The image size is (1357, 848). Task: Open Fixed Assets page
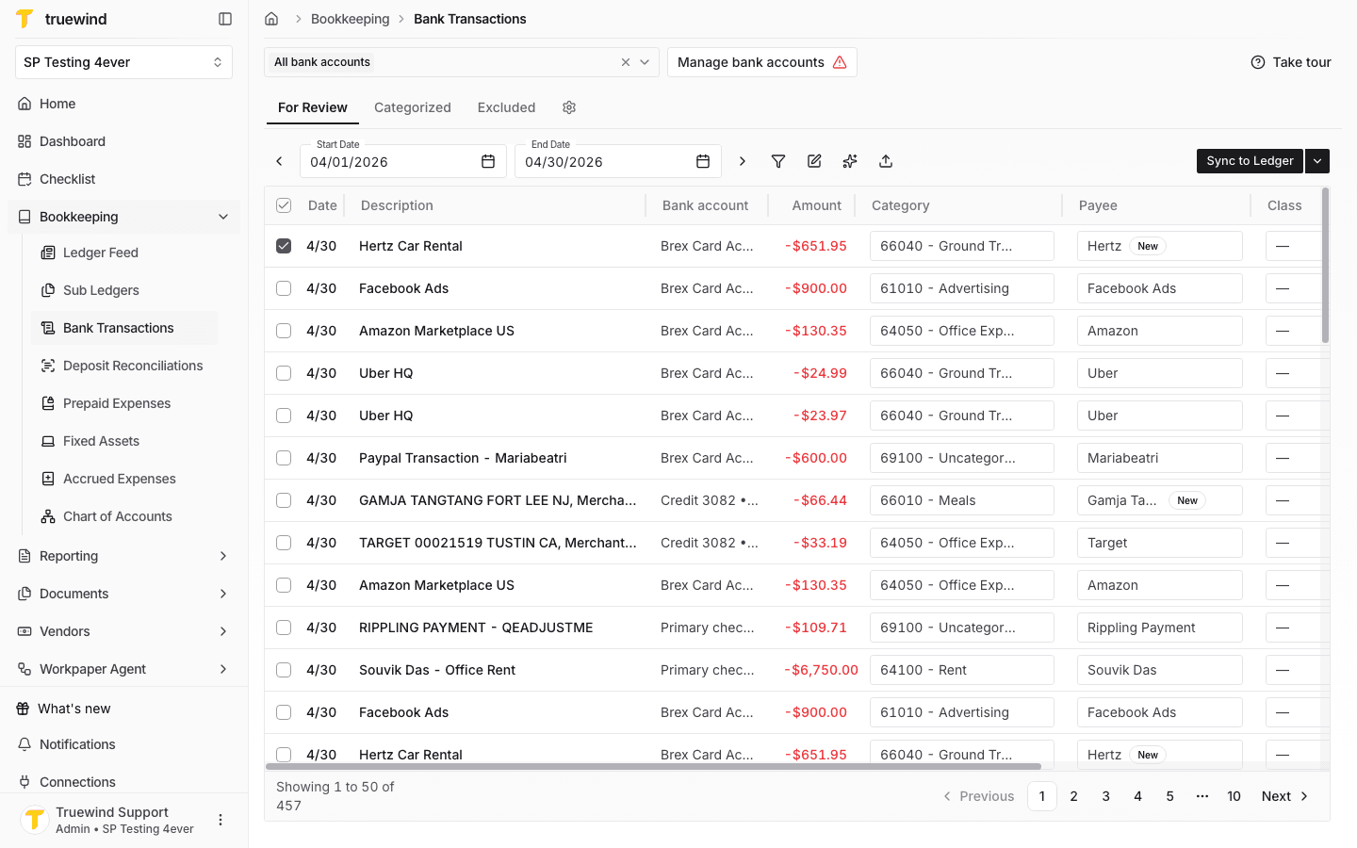click(x=124, y=441)
